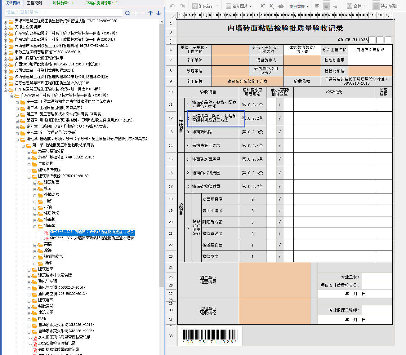Align text left
The height and width of the screenshot is (355, 406).
tap(317, 6)
